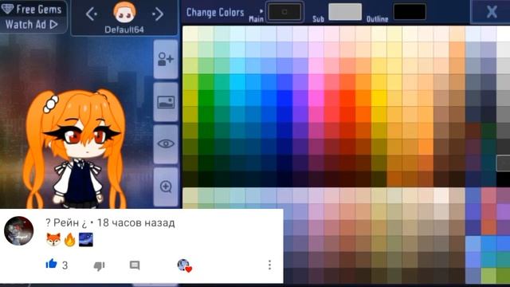Go to next character with right arrow
Image resolution: width=510 pixels, height=287 pixels.
tap(158, 14)
